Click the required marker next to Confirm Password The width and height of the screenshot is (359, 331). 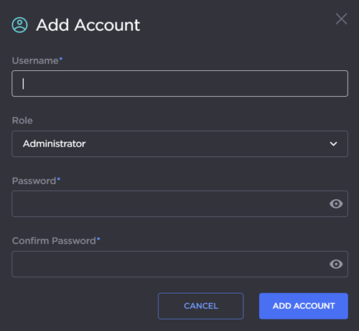tap(98, 239)
